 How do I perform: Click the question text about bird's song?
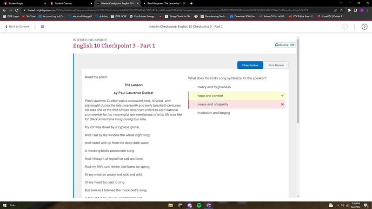[x=227, y=78]
